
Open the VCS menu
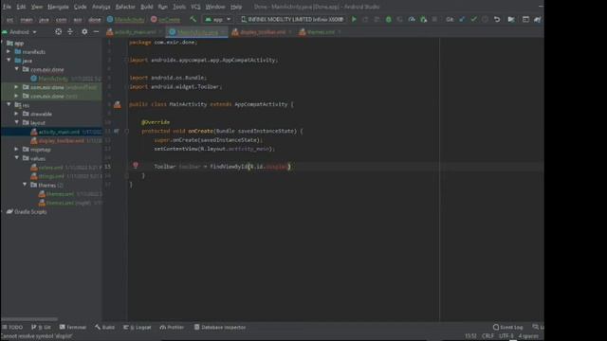tap(195, 7)
